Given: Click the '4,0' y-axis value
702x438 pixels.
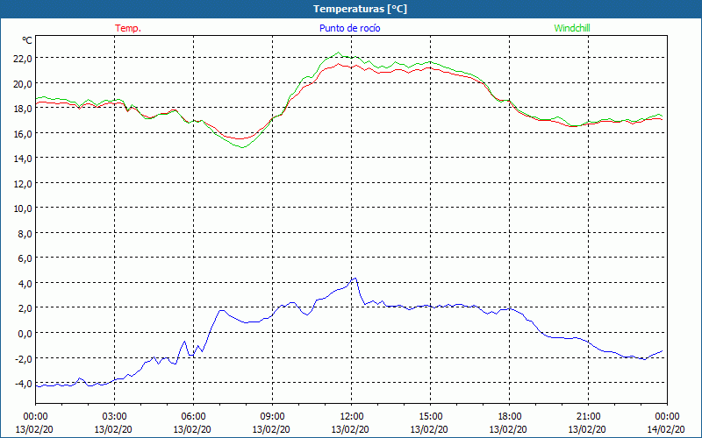Looking at the screenshot, I should (x=25, y=283).
